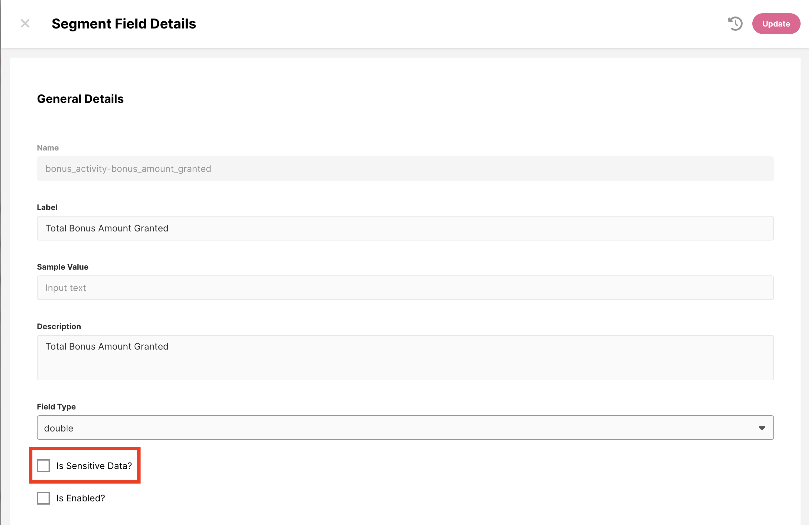
Task: Focus the Description text area
Action: click(404, 357)
